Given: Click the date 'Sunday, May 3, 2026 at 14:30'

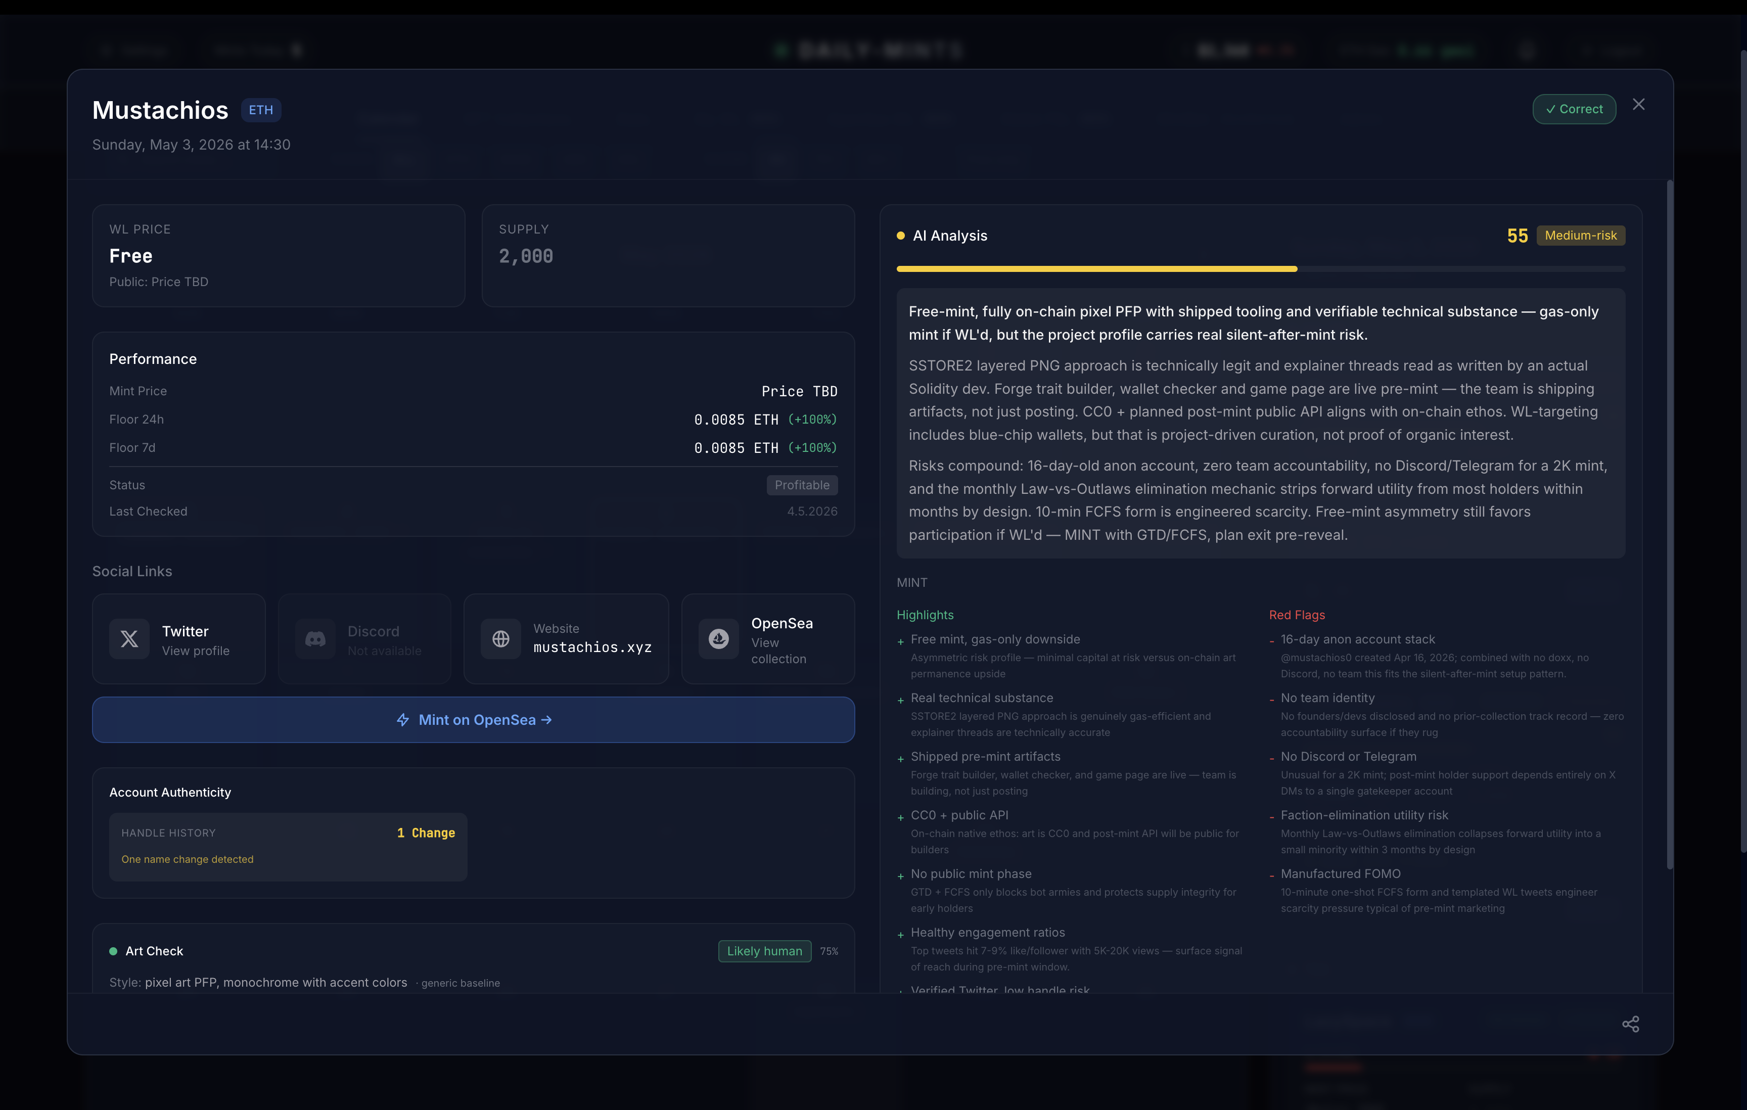Looking at the screenshot, I should [192, 145].
